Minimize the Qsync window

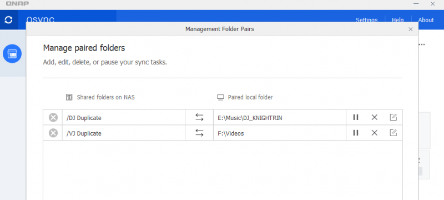(x=416, y=4)
